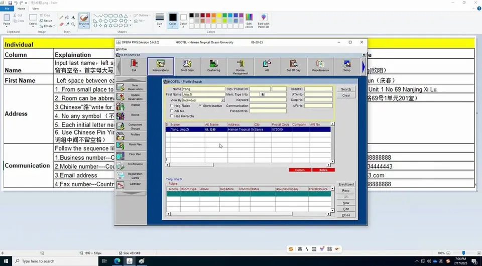482x266 pixels.
Task: Open Profiles from sidebar
Action: [x=131, y=137]
